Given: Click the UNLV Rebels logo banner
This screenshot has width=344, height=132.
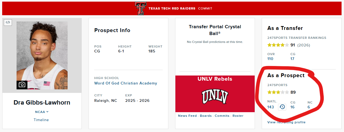Looking at the screenshot, I should [x=215, y=94].
